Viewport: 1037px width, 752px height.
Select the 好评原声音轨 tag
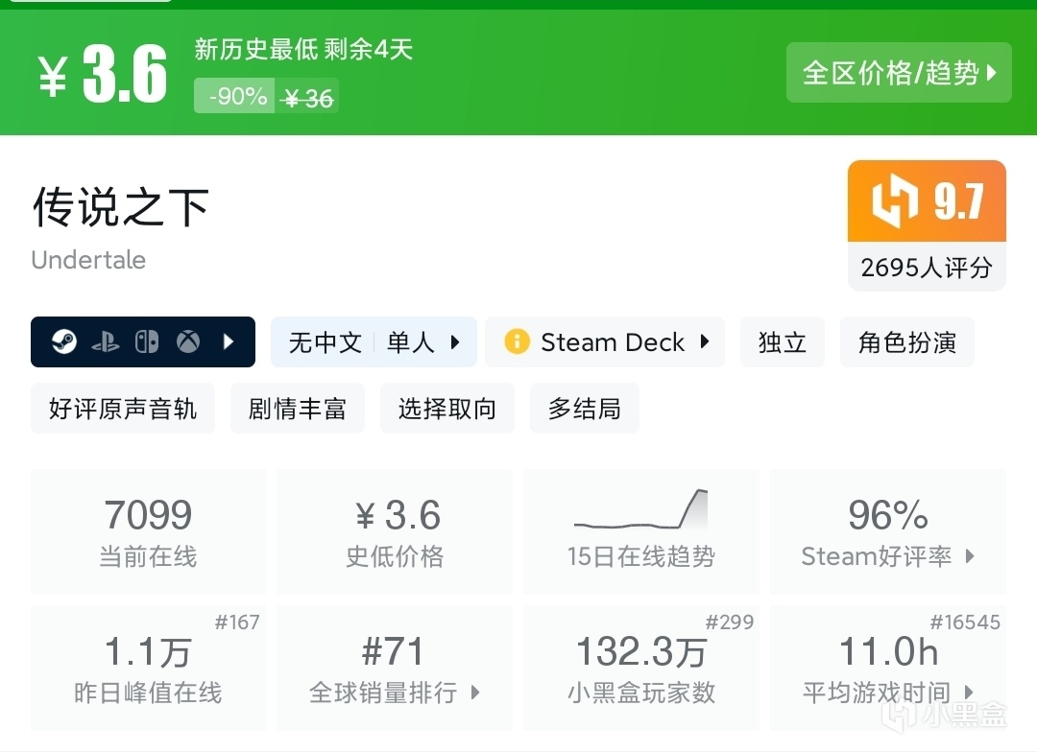click(x=123, y=409)
